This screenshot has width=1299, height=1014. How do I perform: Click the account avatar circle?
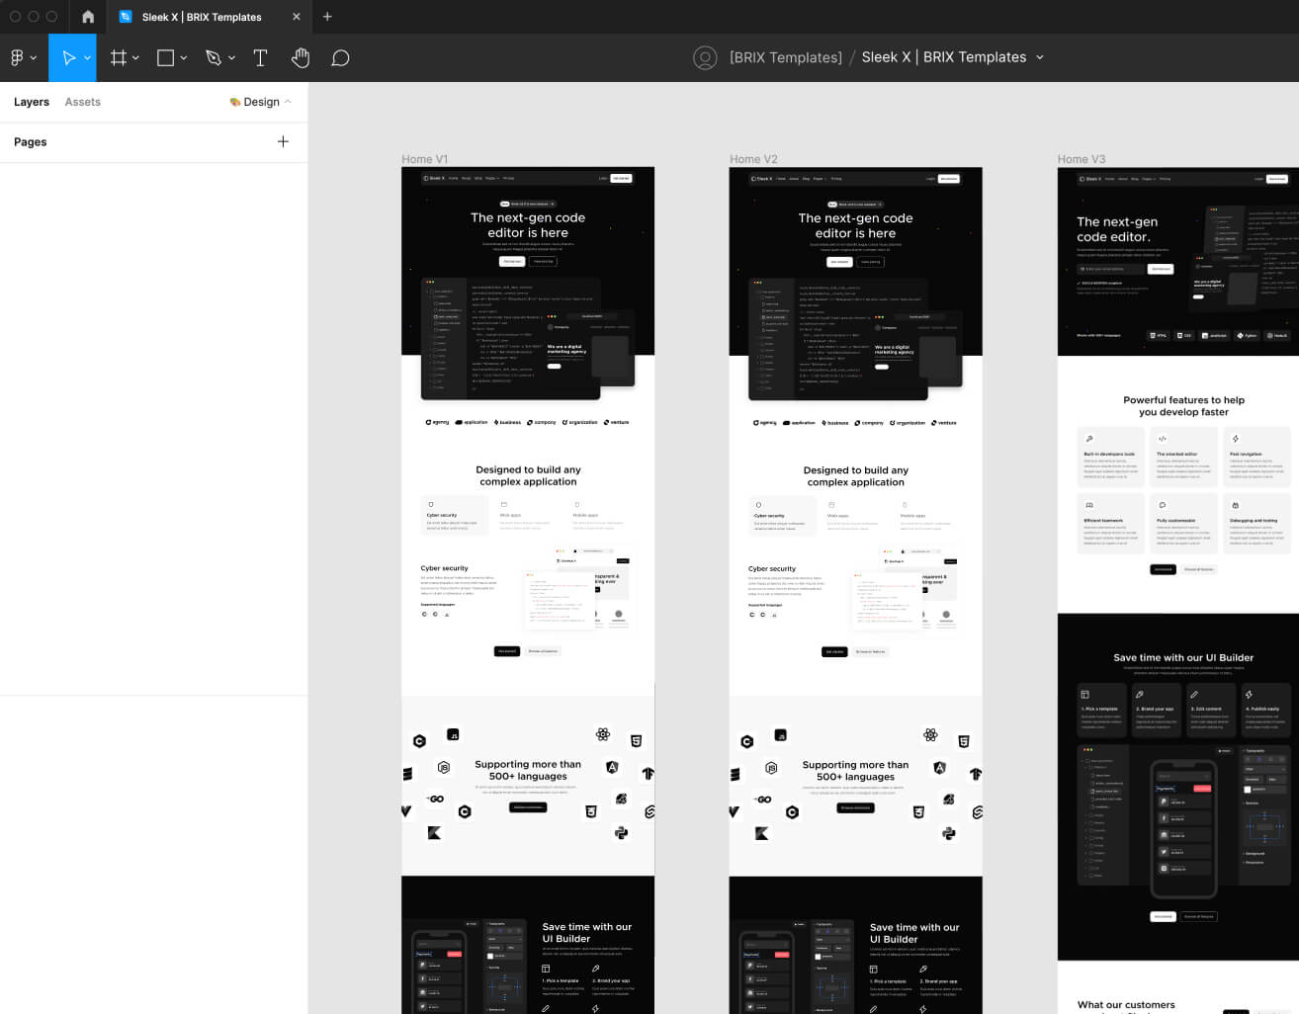pyautogui.click(x=705, y=57)
